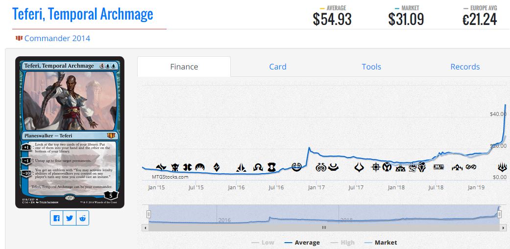Share card on Reddit
510x249 pixels.
click(82, 218)
